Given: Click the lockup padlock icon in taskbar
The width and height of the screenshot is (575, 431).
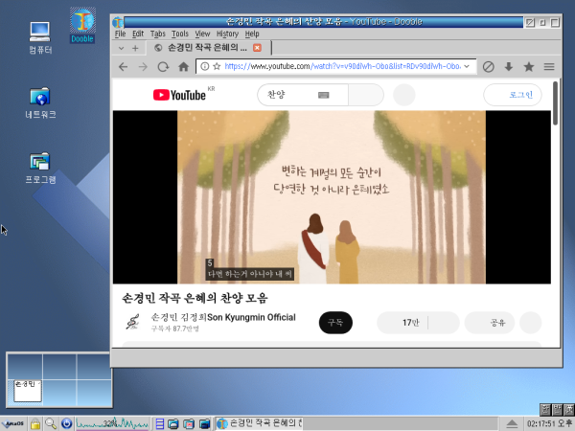Looking at the screenshot, I should click(x=35, y=423).
